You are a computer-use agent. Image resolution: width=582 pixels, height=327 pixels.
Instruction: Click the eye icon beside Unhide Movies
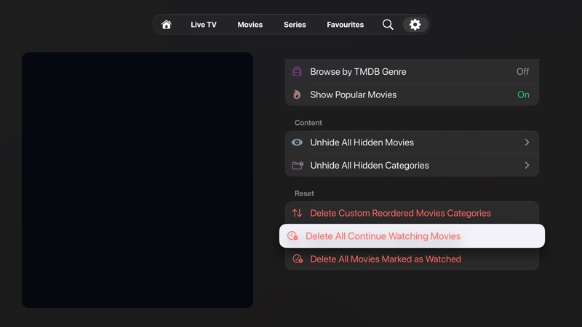[297, 142]
